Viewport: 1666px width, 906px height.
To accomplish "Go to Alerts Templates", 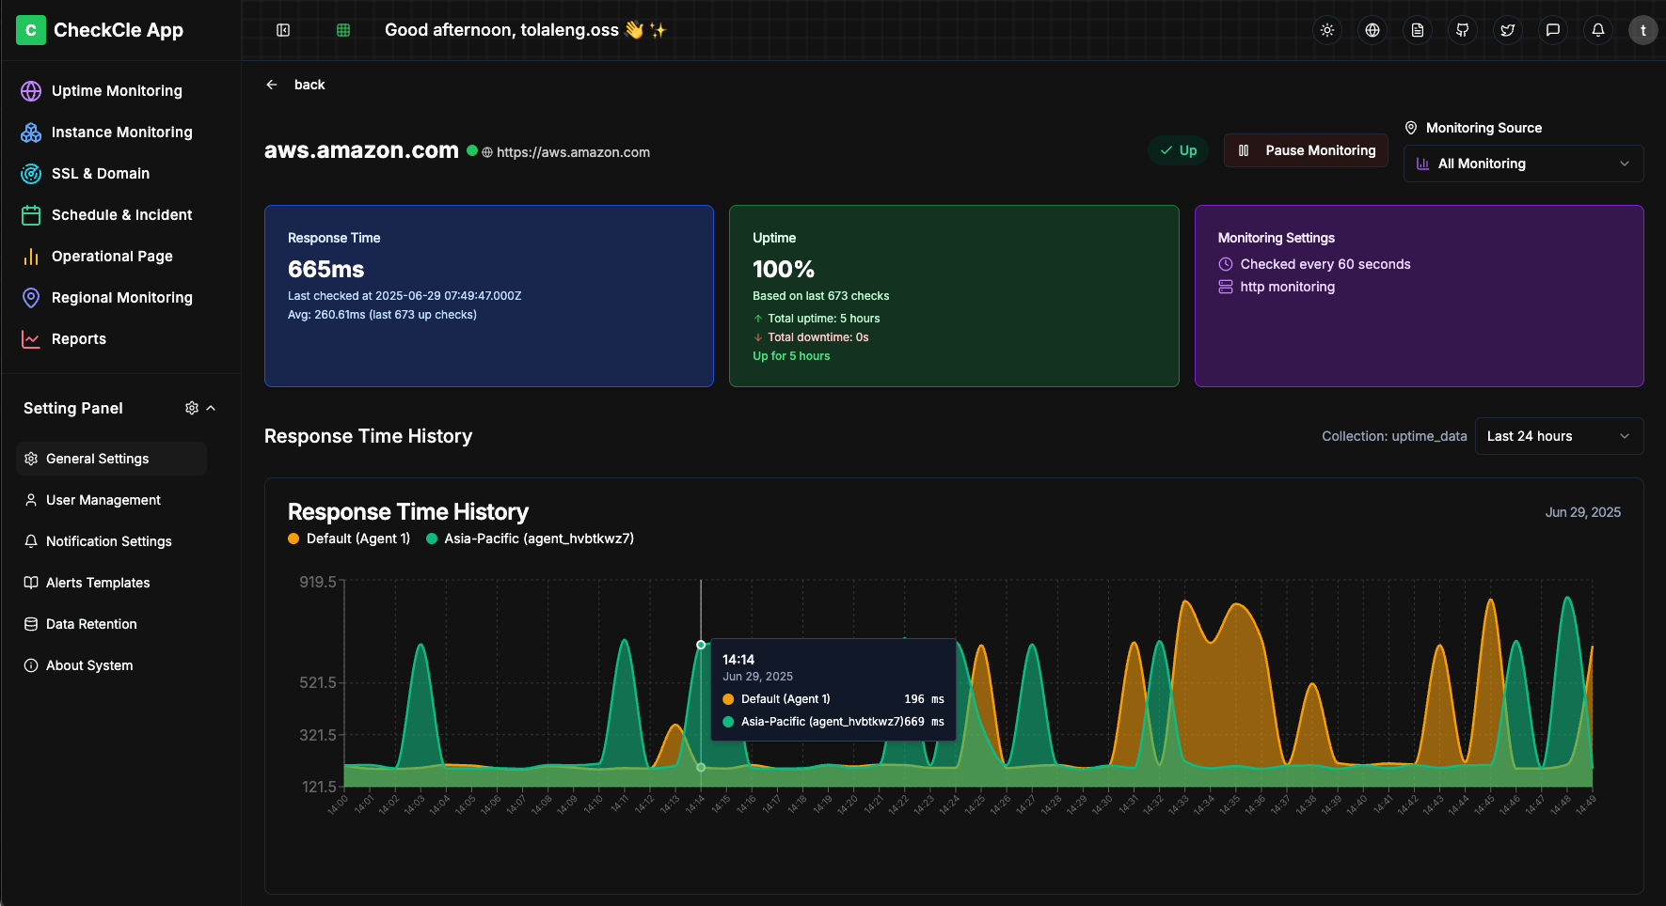I will 97,583.
